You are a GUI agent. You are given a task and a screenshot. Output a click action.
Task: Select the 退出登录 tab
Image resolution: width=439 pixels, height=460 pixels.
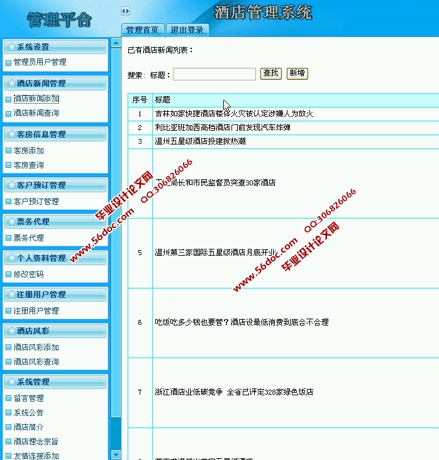pos(187,30)
